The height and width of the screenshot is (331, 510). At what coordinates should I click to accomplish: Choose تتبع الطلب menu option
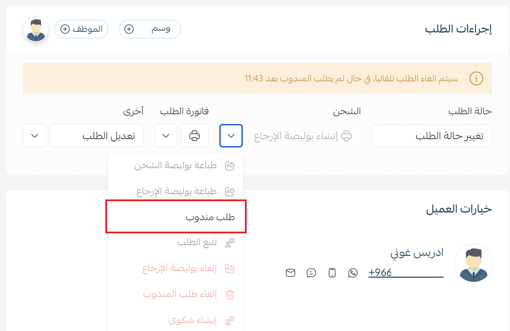196,242
